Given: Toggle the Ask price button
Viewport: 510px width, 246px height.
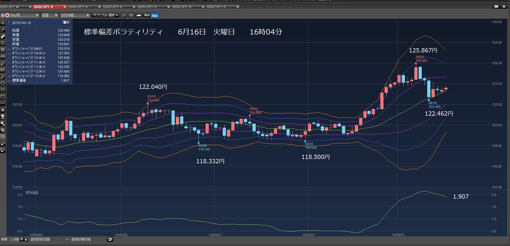Looking at the screenshot, I should (x=155, y=15).
